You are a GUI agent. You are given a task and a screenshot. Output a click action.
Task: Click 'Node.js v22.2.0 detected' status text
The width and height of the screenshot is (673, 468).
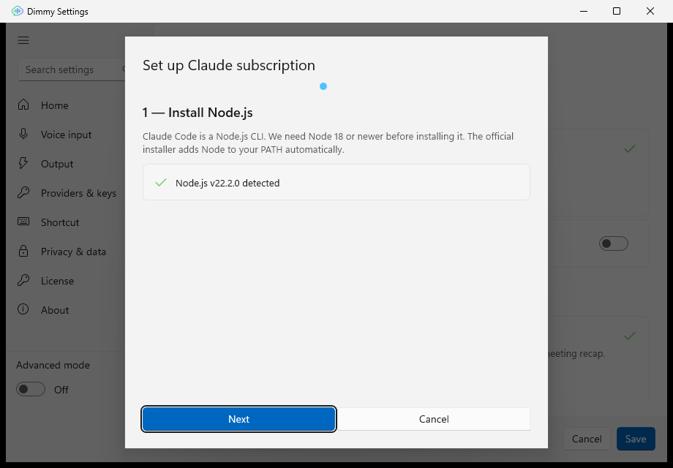[228, 183]
